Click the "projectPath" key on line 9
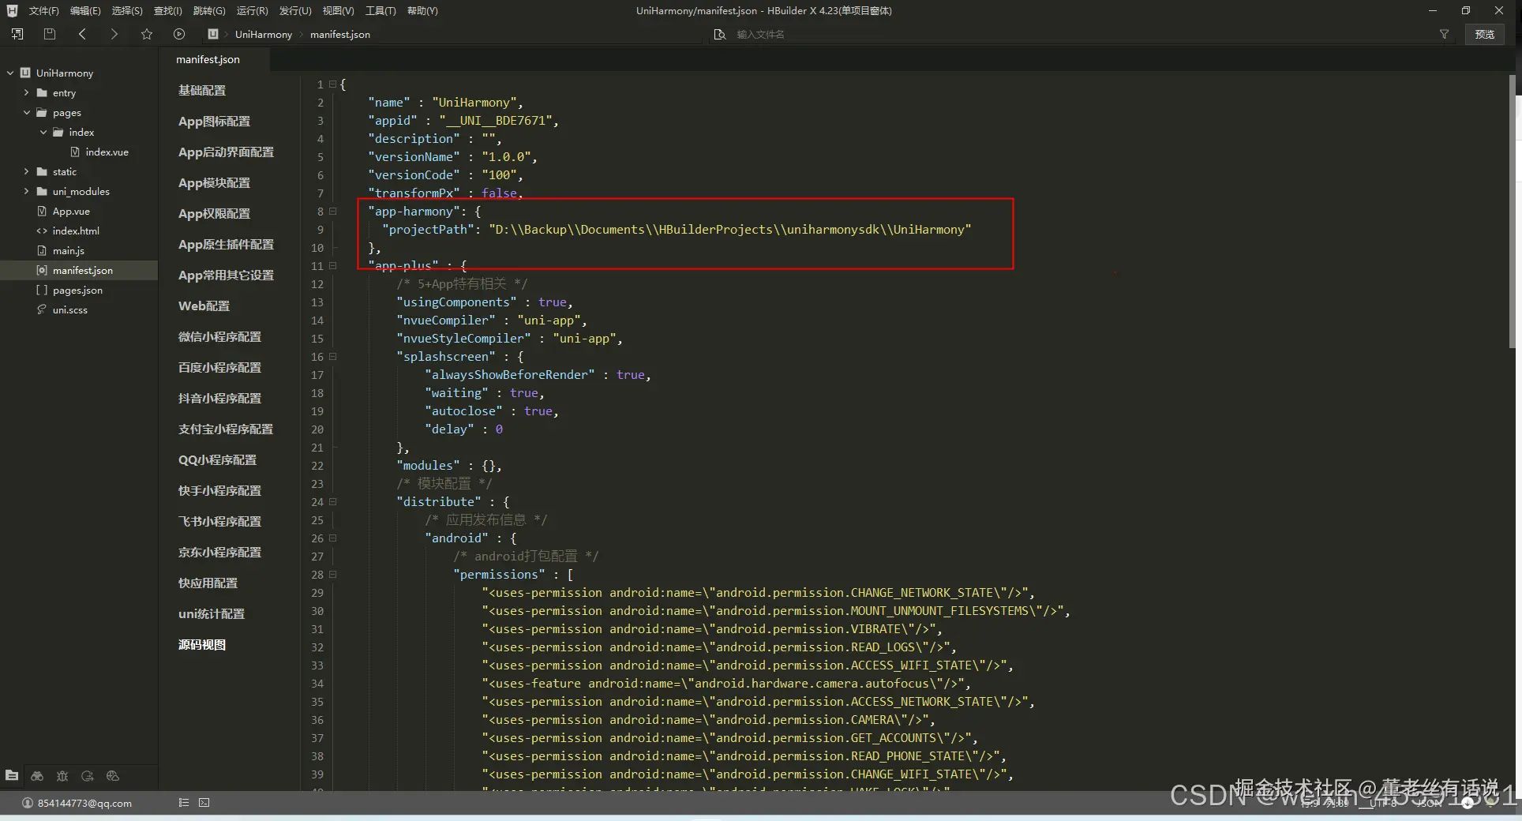The width and height of the screenshot is (1522, 821). tap(428, 229)
